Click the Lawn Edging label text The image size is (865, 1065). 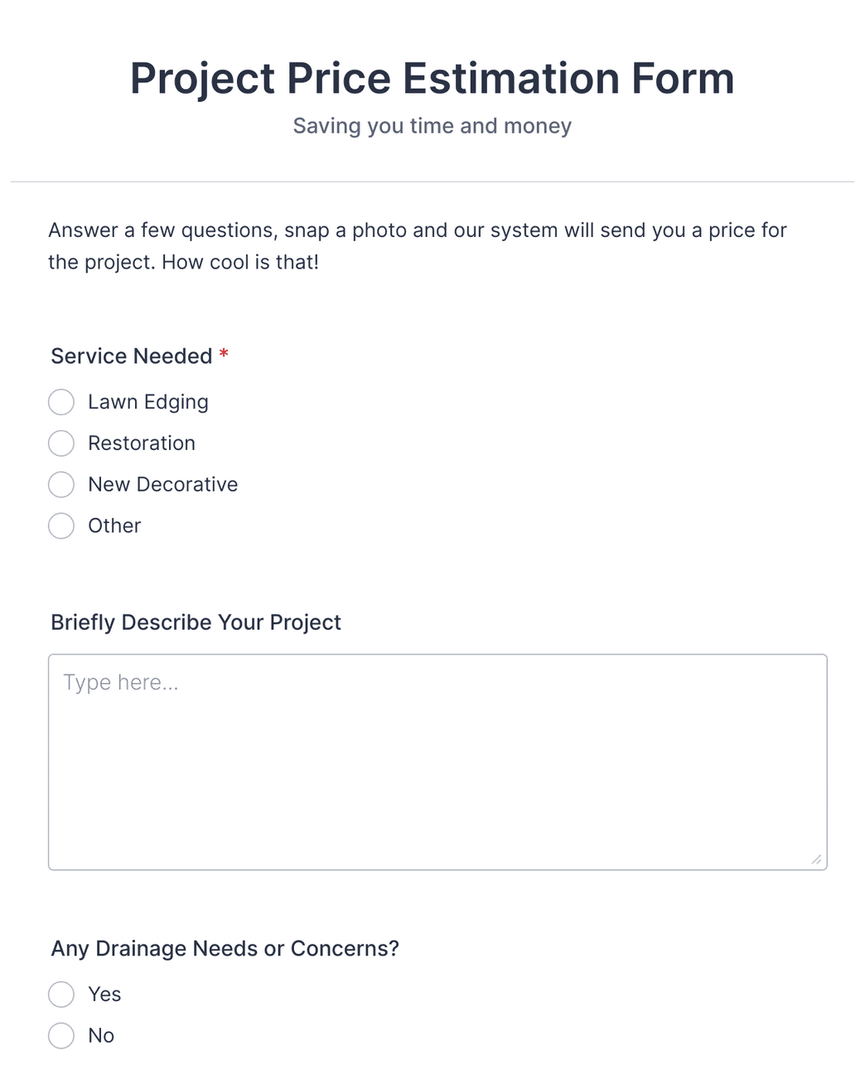(148, 402)
